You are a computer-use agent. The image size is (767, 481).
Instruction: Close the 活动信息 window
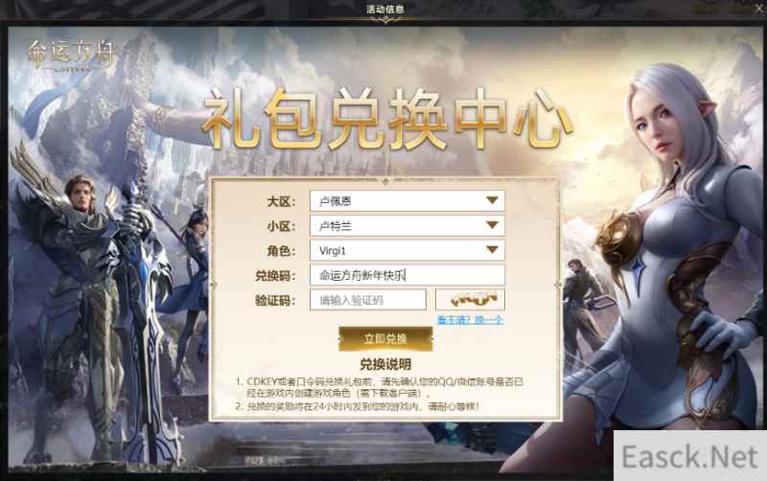point(759,9)
